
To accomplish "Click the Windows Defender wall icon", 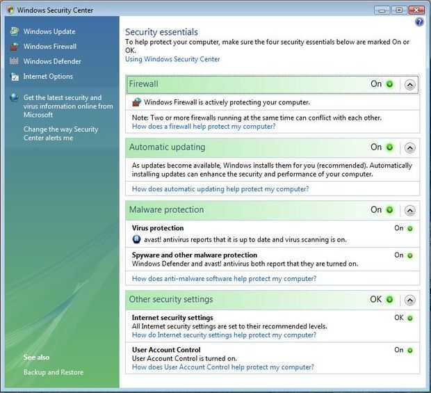I will [14, 61].
